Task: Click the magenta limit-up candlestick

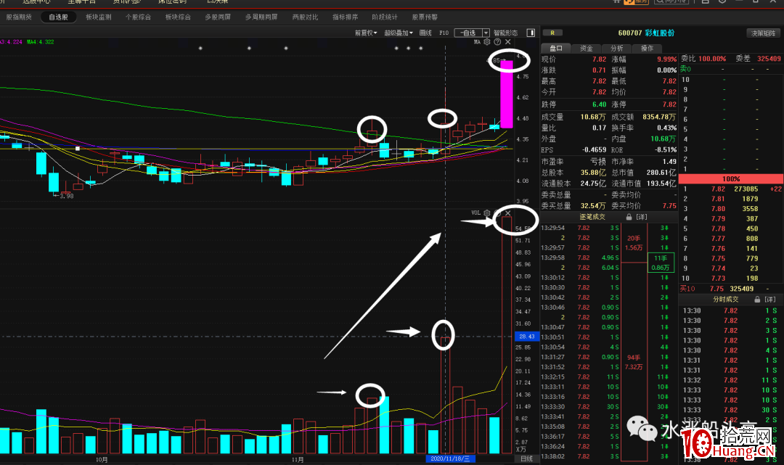Action: point(507,94)
